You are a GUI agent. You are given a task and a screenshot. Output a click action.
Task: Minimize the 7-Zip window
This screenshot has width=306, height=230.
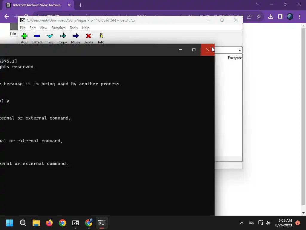(x=208, y=20)
